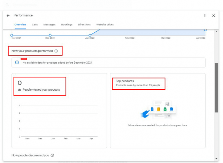Open the info icon beside How your products performed

click(56, 51)
